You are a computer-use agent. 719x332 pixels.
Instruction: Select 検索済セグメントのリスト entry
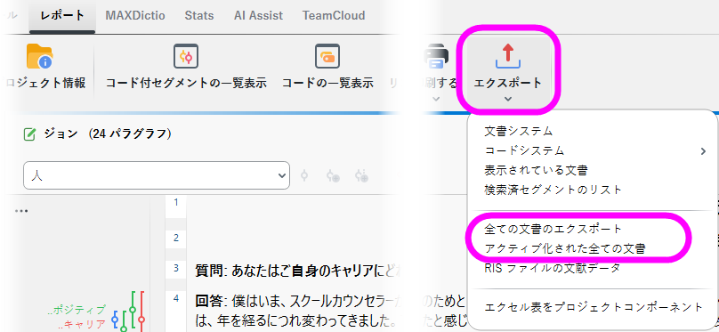(553, 190)
